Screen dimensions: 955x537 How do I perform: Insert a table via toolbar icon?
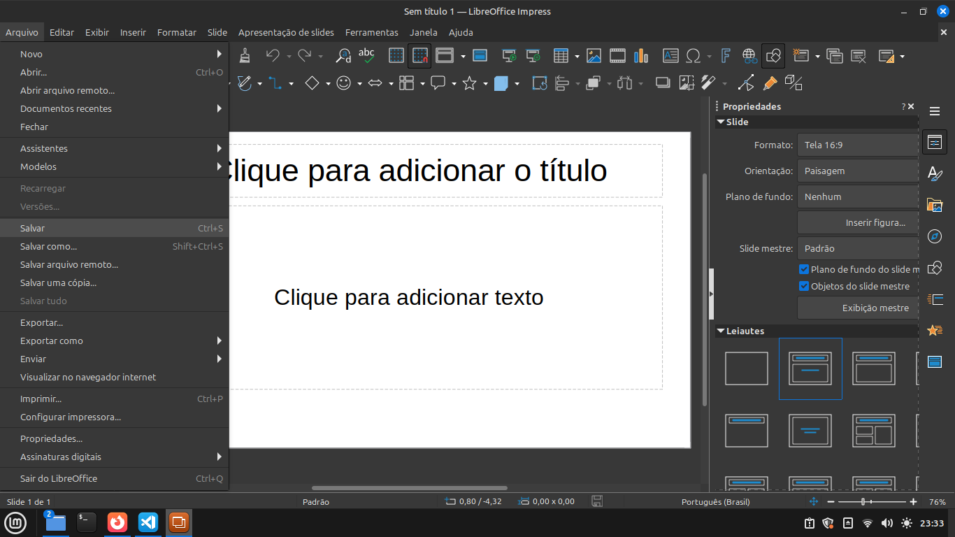561,55
